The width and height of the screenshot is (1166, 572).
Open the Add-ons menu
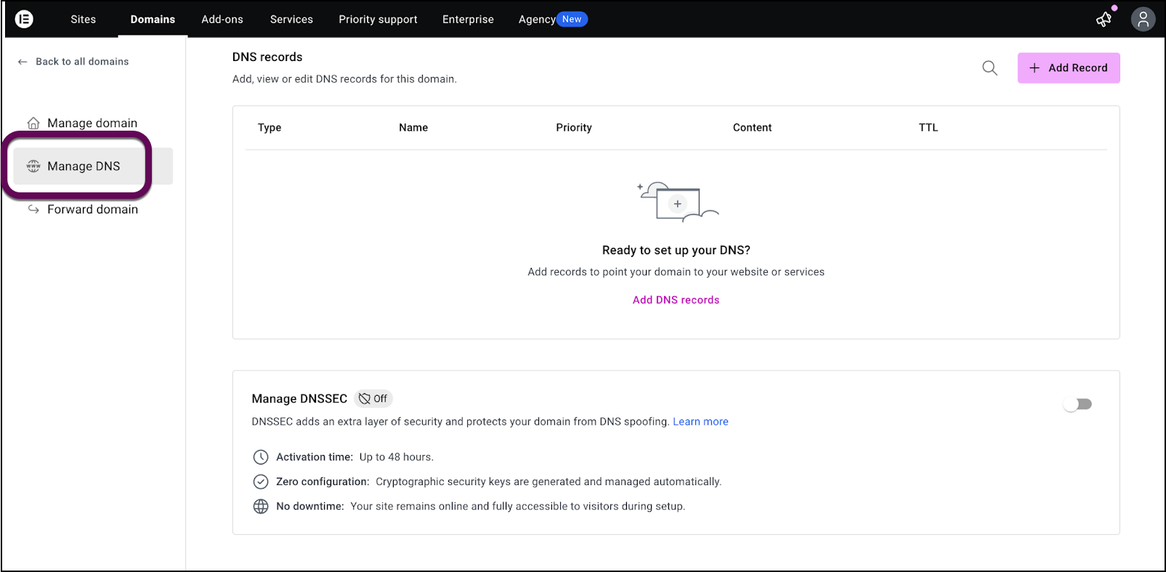[222, 20]
